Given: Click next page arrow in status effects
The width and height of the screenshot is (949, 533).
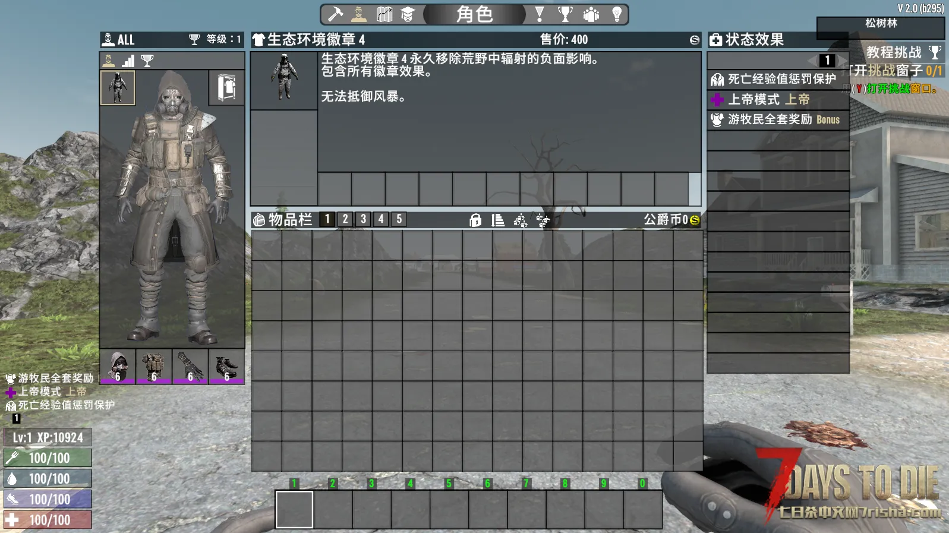Looking at the screenshot, I should 842,61.
